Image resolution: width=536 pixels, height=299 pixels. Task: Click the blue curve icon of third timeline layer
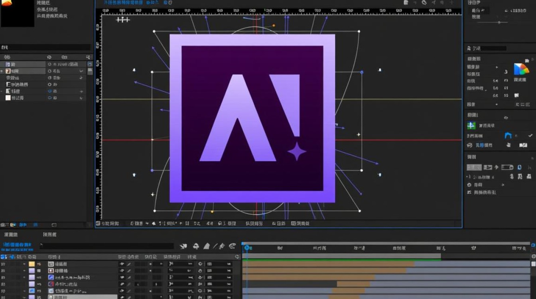tap(51, 277)
